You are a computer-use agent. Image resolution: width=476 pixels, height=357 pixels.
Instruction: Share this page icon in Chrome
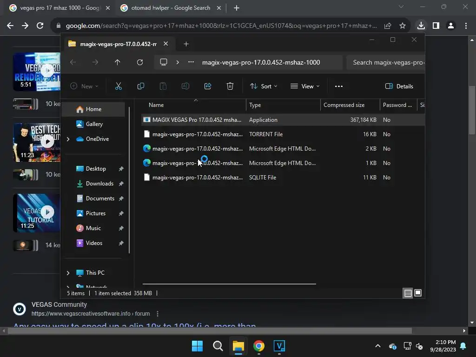click(x=388, y=26)
